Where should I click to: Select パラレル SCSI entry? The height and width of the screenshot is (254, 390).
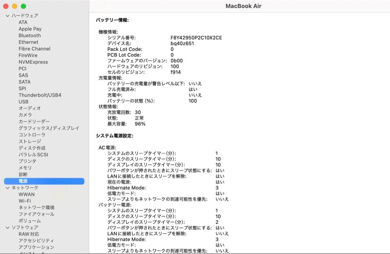tap(33, 155)
